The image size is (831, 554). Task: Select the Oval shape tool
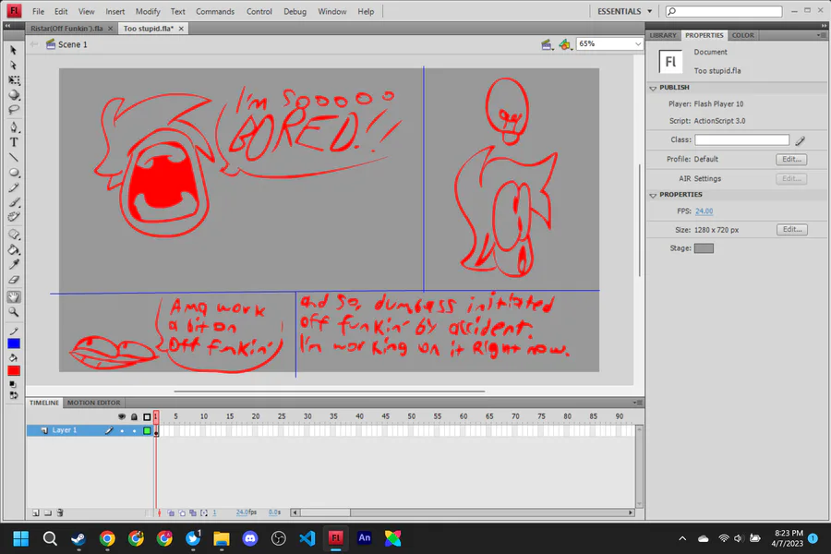(14, 173)
